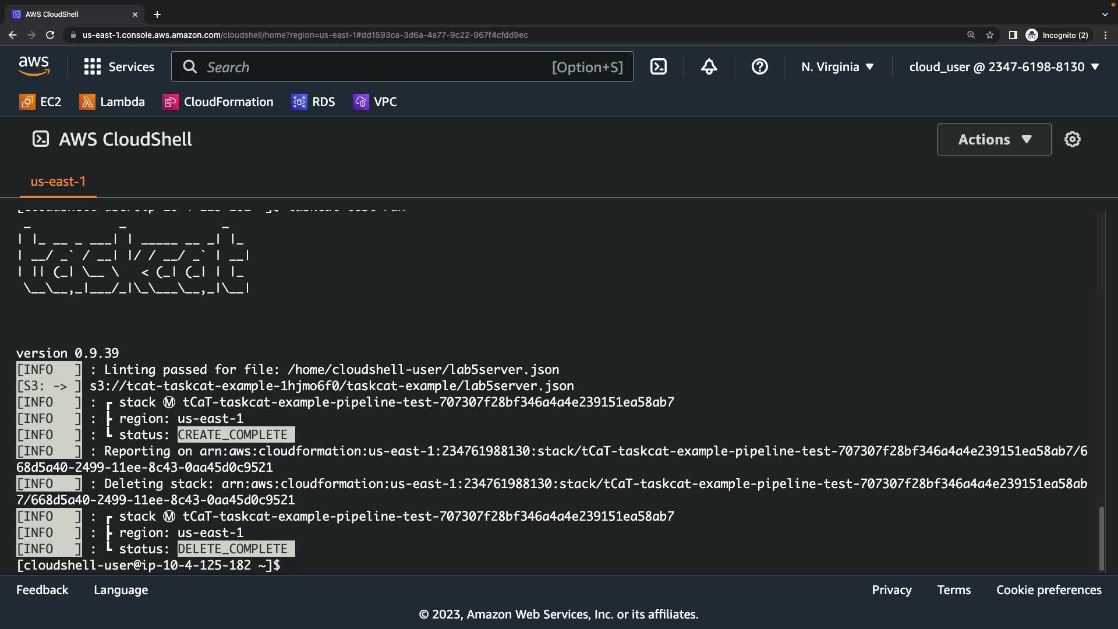The width and height of the screenshot is (1118, 629).
Task: Expand the N. Virginia region dropdown
Action: coord(837,67)
